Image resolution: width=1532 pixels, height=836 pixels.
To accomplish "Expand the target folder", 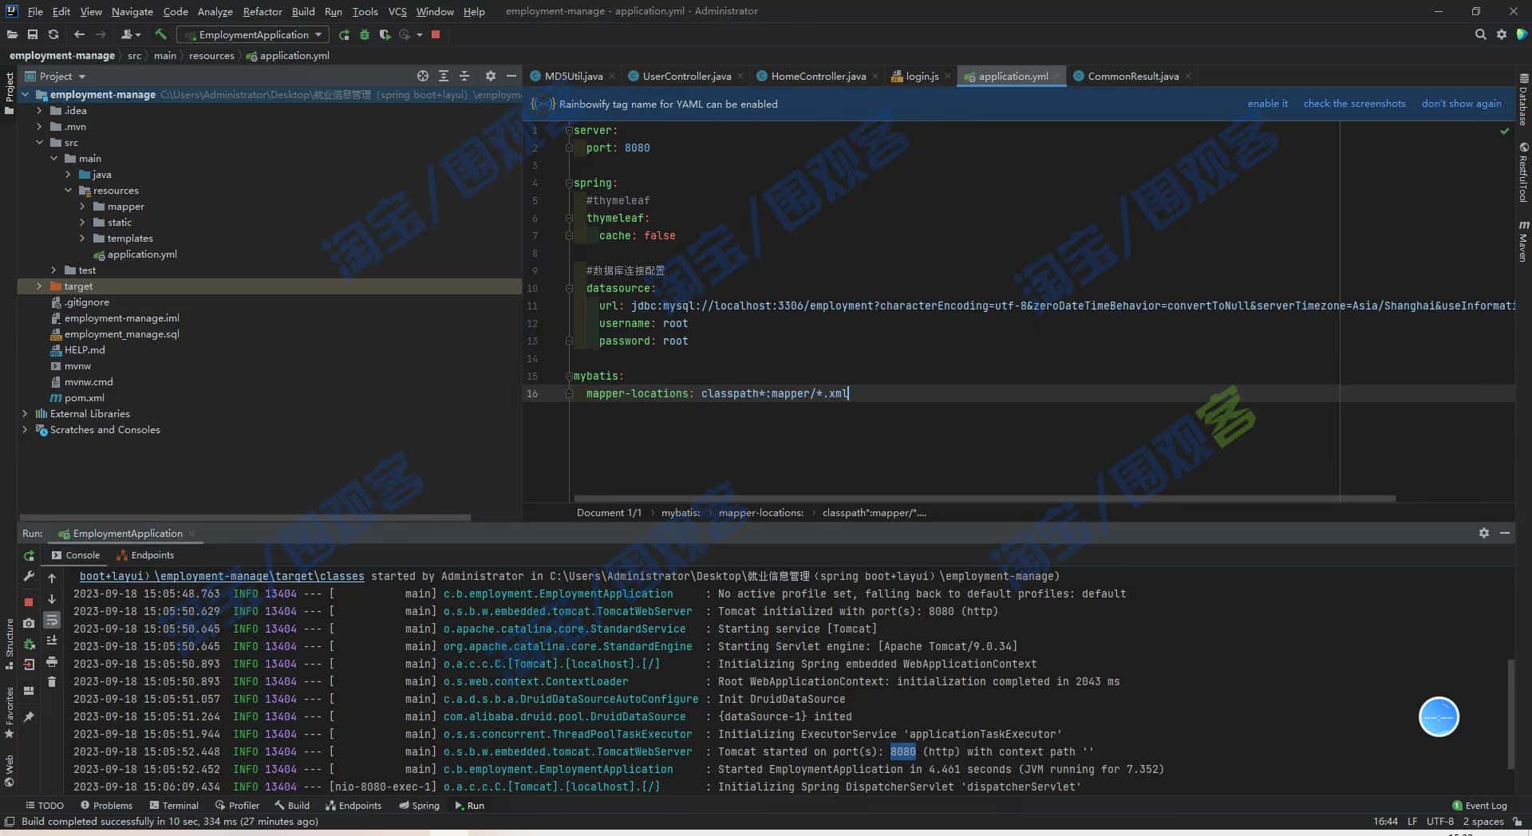I will (39, 286).
